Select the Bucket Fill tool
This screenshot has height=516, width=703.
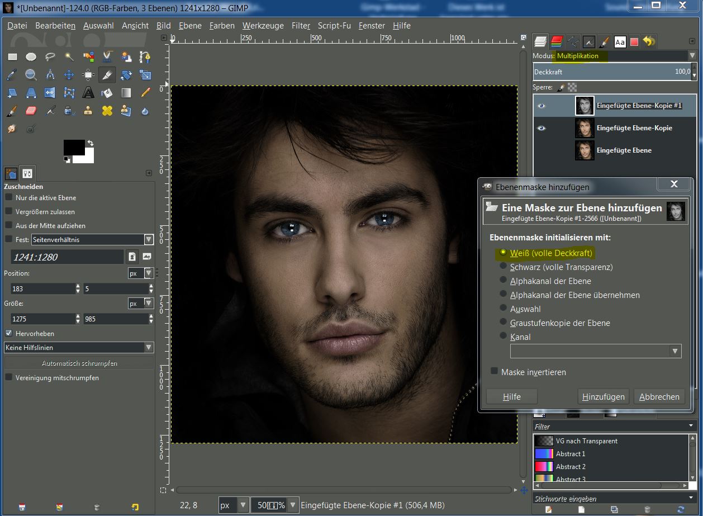click(x=107, y=92)
